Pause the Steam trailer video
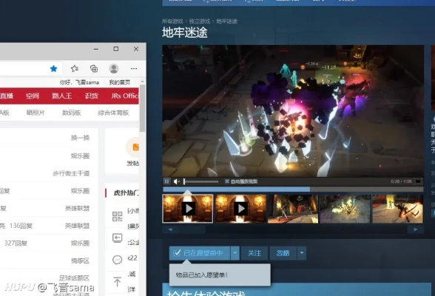The image size is (435, 296). tap(166, 181)
